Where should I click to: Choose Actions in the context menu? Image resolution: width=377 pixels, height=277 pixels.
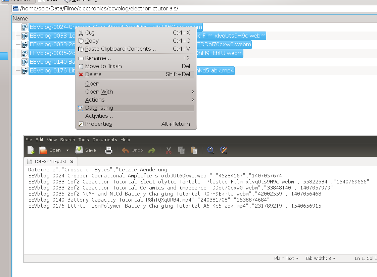click(136, 100)
